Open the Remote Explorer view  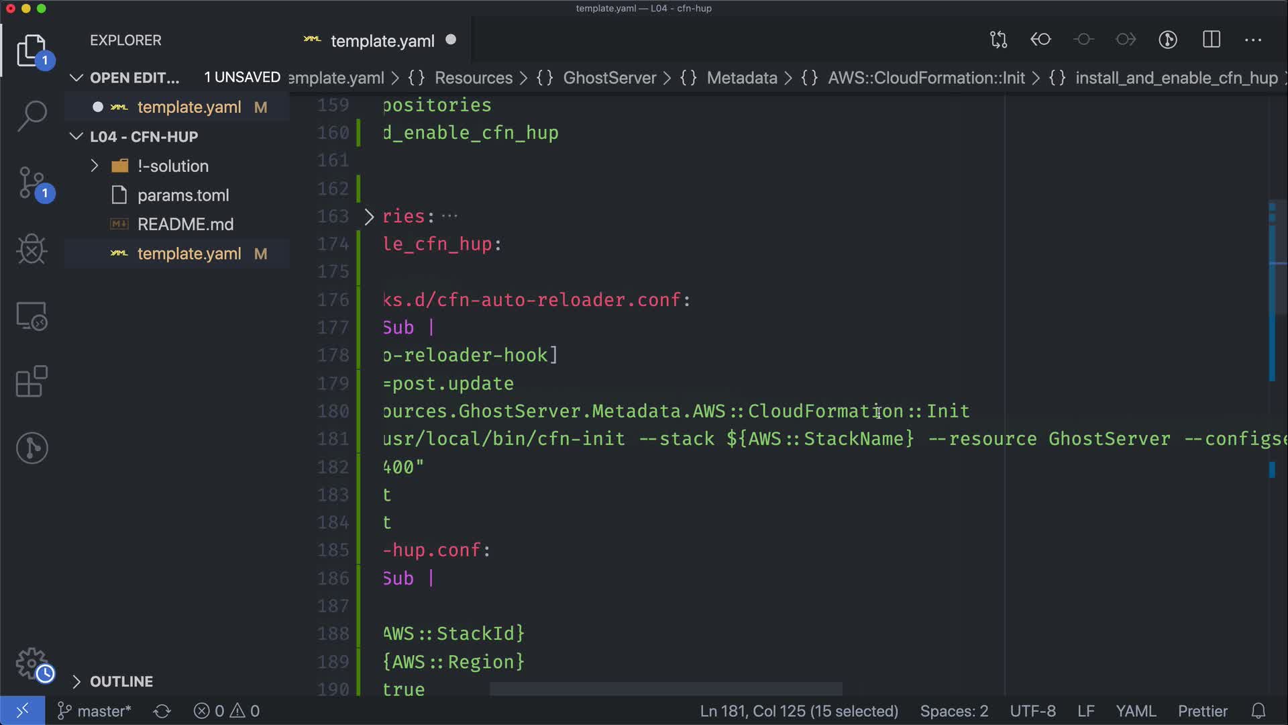coord(32,316)
